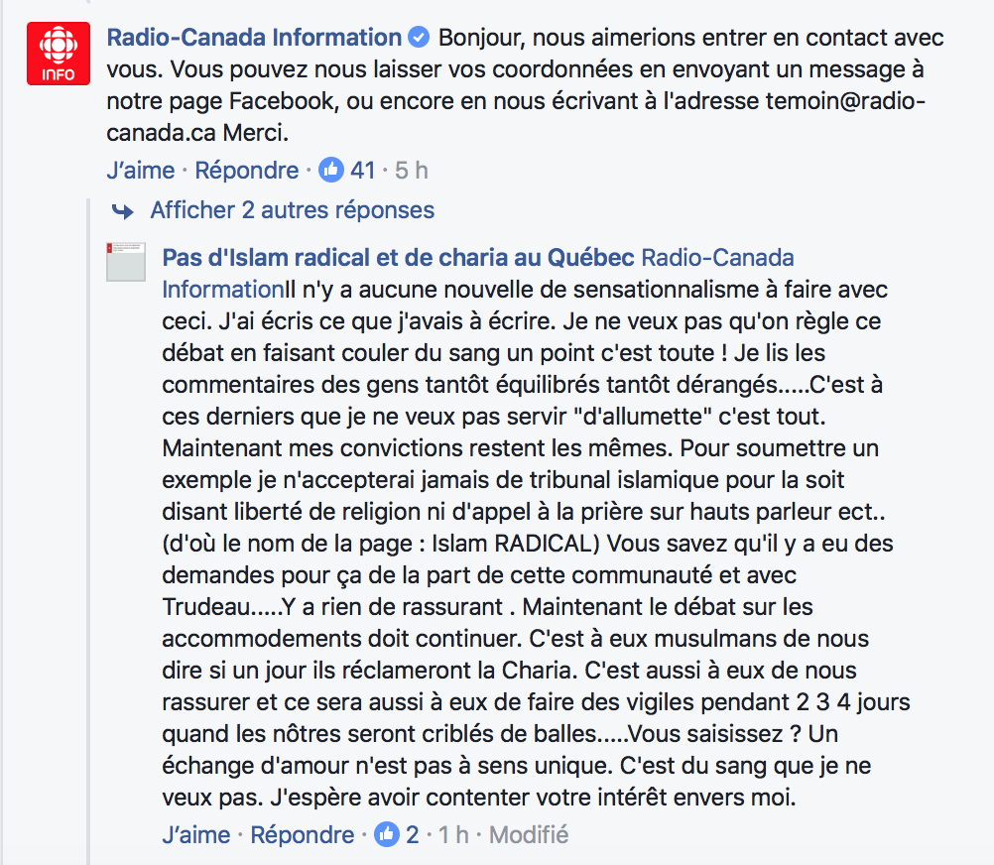Click the curved reply arrow icon

coord(122,211)
